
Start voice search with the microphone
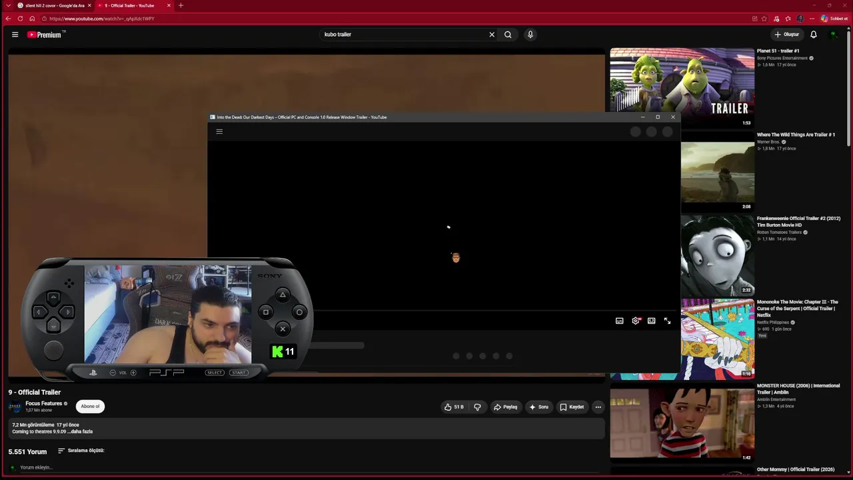coord(530,35)
